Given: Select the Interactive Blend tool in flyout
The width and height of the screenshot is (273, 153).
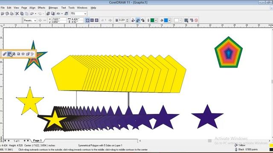Looking at the screenshot, I should click(x=5, y=54).
